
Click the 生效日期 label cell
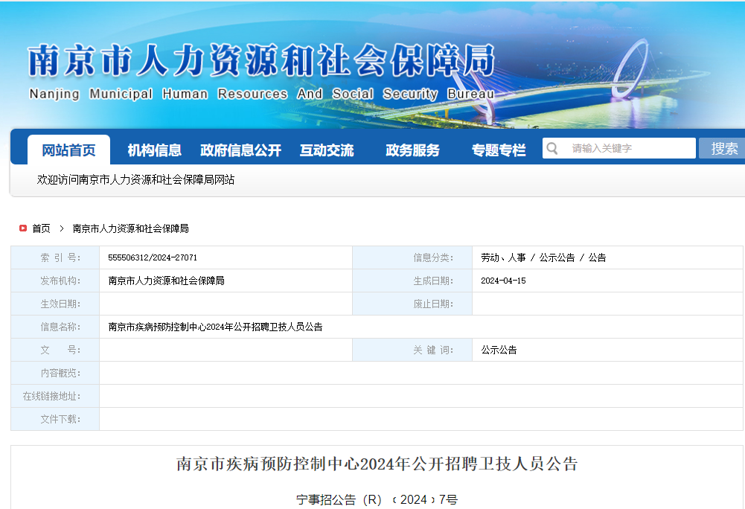coord(55,304)
